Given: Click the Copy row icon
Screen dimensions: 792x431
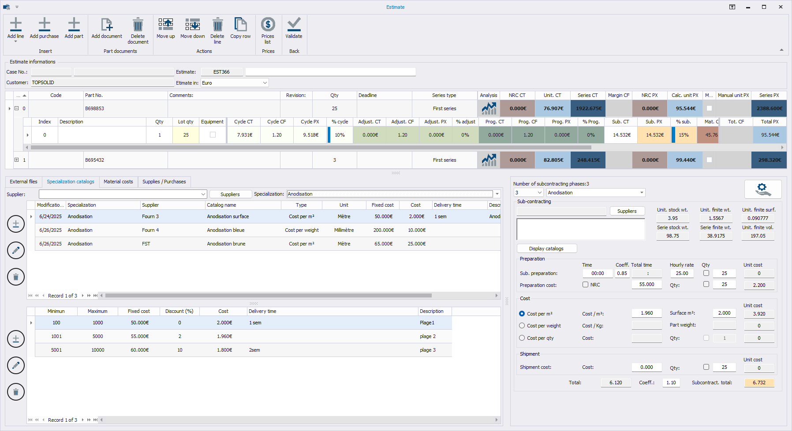Looking at the screenshot, I should pos(240,25).
